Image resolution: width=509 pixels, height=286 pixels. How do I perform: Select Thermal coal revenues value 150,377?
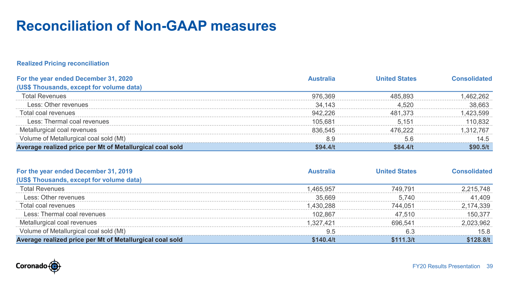478,214
